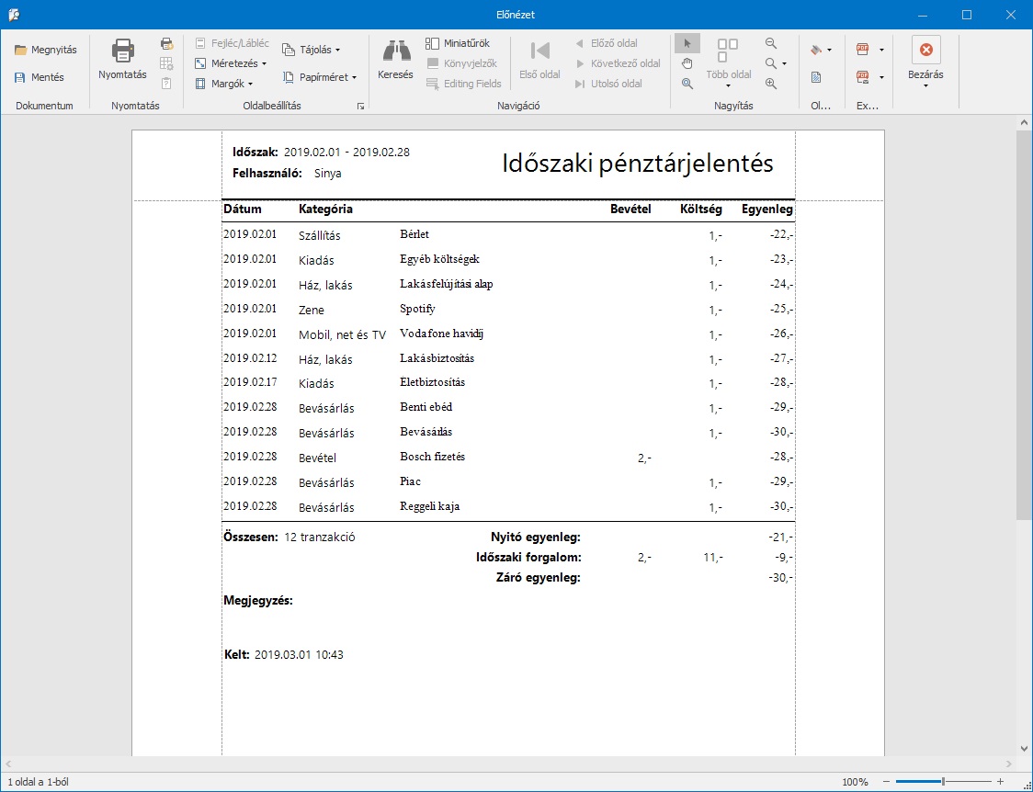Toggle the Miniatűrök thumbnails panel
This screenshot has width=1033, height=792.
tap(457, 43)
